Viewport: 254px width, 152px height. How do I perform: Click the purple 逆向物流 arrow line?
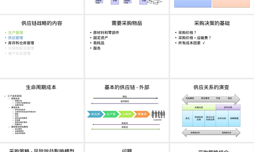point(125,103)
